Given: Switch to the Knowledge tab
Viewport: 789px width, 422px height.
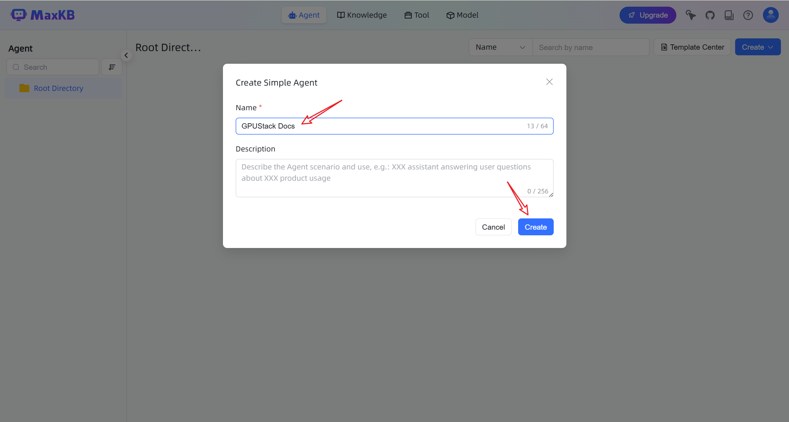Looking at the screenshot, I should [x=362, y=15].
